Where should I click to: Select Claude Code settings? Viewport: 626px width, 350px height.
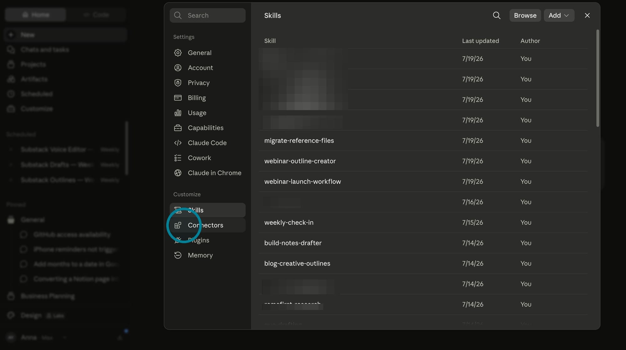208,143
